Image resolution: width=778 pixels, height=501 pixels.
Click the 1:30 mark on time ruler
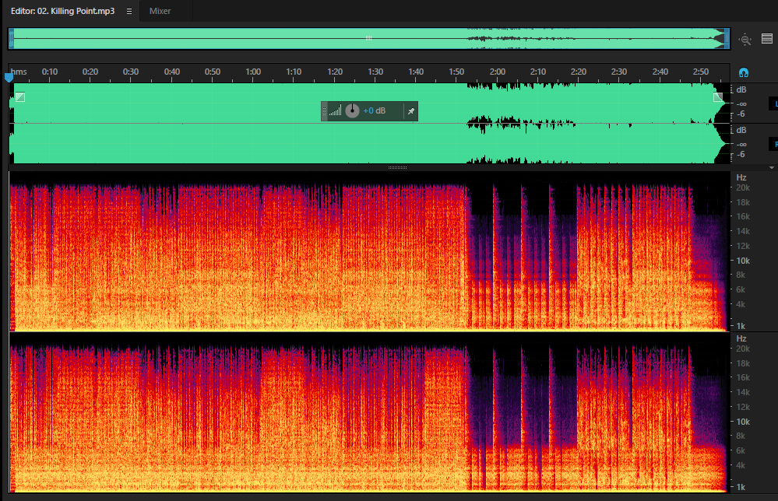pos(375,72)
